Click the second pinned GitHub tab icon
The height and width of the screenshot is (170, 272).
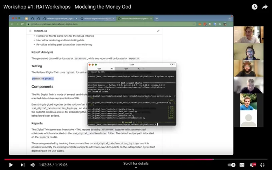[38, 18]
